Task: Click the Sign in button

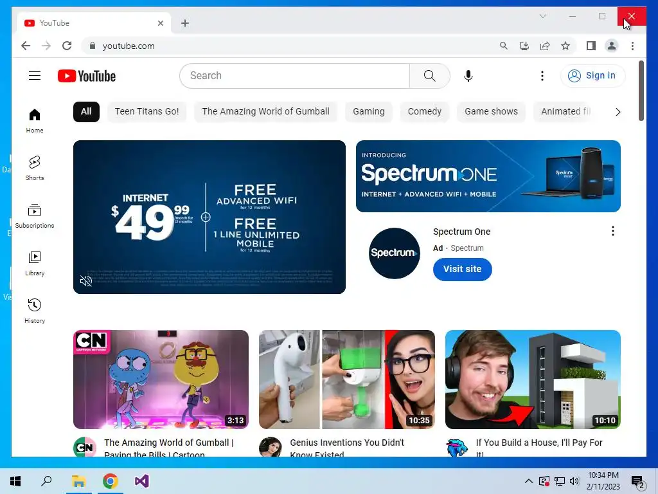Action: 592,76
